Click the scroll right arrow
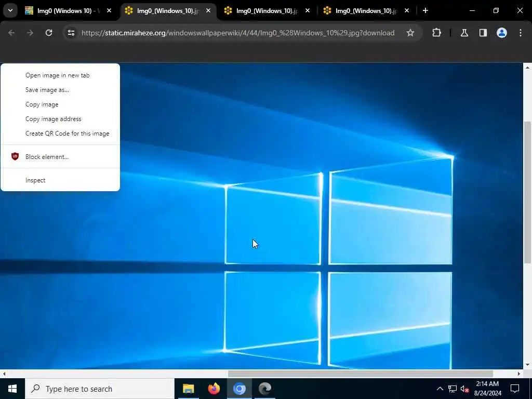This screenshot has width=532, height=399. click(x=519, y=374)
